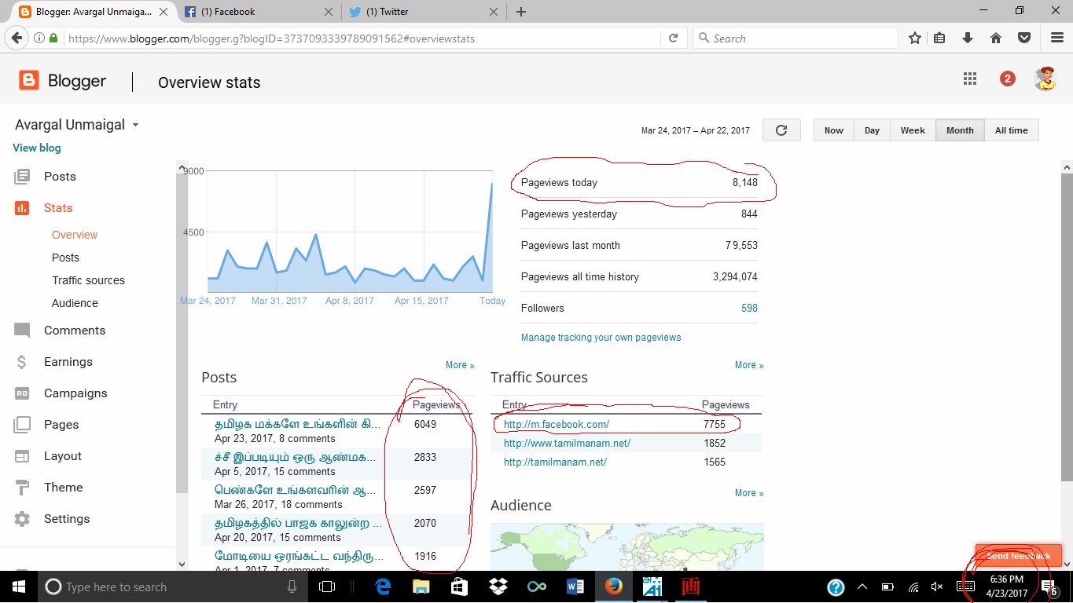1073x603 pixels.
Task: Open More link above Audience map
Action: (x=749, y=493)
